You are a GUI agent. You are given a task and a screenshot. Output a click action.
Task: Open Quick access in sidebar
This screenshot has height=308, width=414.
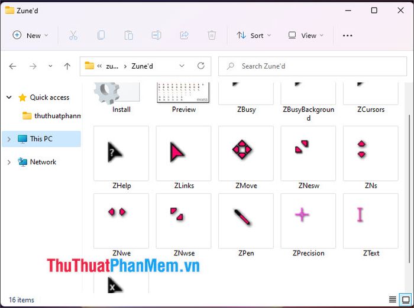point(49,98)
